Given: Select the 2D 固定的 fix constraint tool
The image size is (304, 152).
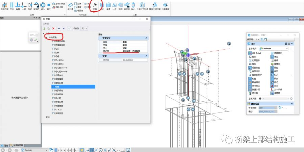Looking at the screenshot, I should pyautogui.click(x=36, y=6).
